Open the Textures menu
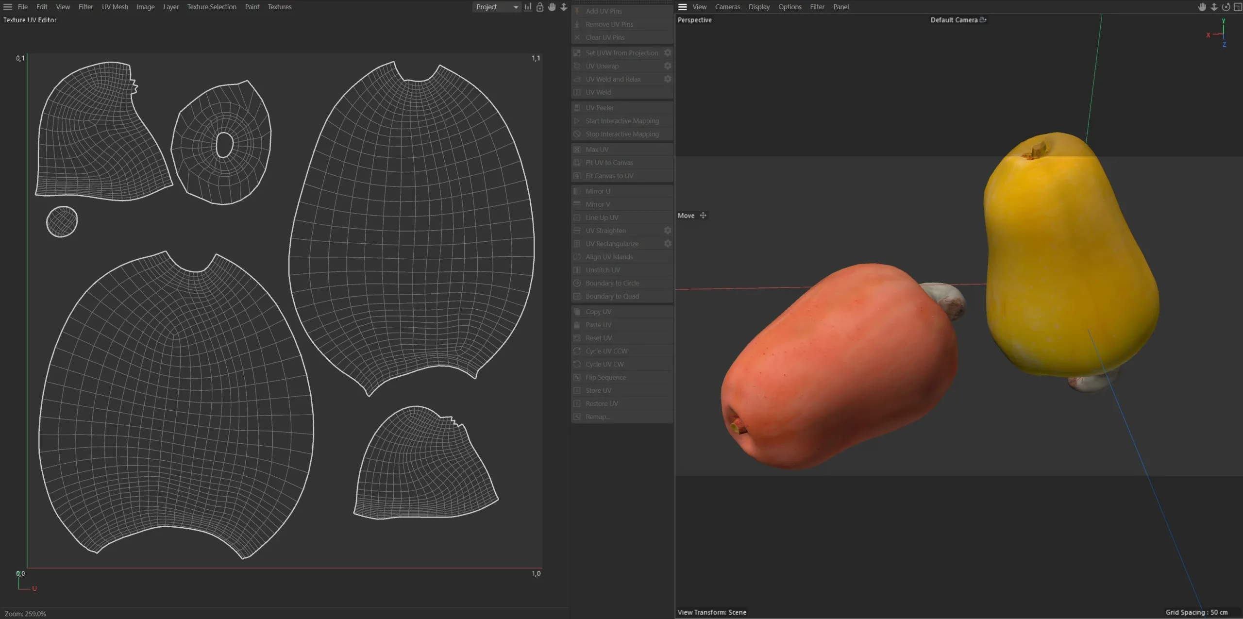 tap(279, 7)
